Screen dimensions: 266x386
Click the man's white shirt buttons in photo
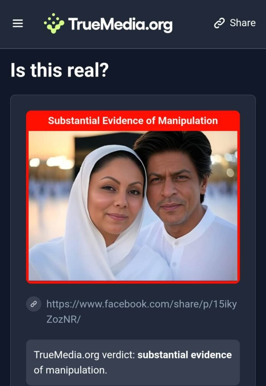pyautogui.click(x=175, y=254)
